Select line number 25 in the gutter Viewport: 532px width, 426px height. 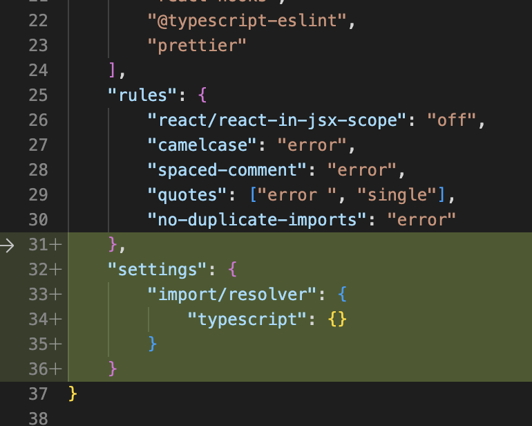[x=38, y=95]
